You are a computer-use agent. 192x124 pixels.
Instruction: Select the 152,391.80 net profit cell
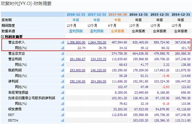click(140, 81)
